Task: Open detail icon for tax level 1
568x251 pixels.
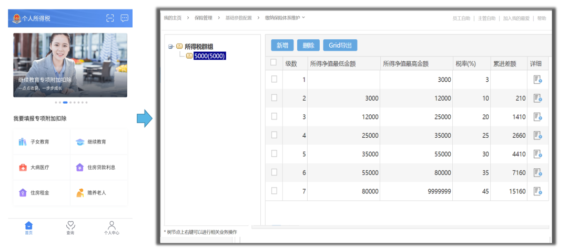Action: pos(537,80)
